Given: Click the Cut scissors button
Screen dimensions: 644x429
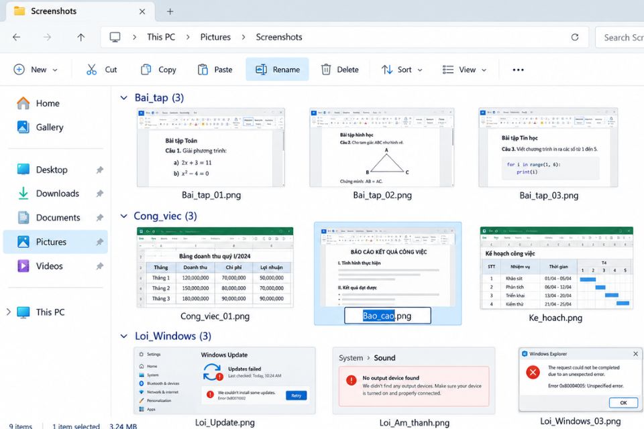Looking at the screenshot, I should (101, 70).
